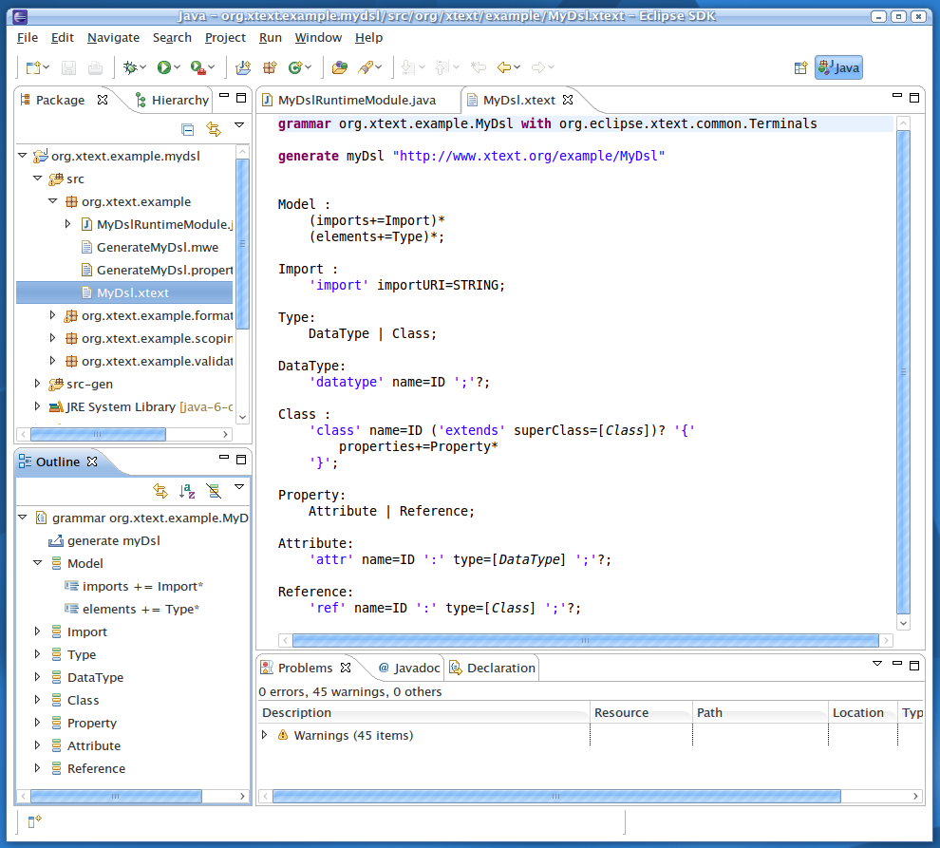Click Collapse All in Package Explorer
This screenshot has width=940, height=848.
pos(188,129)
